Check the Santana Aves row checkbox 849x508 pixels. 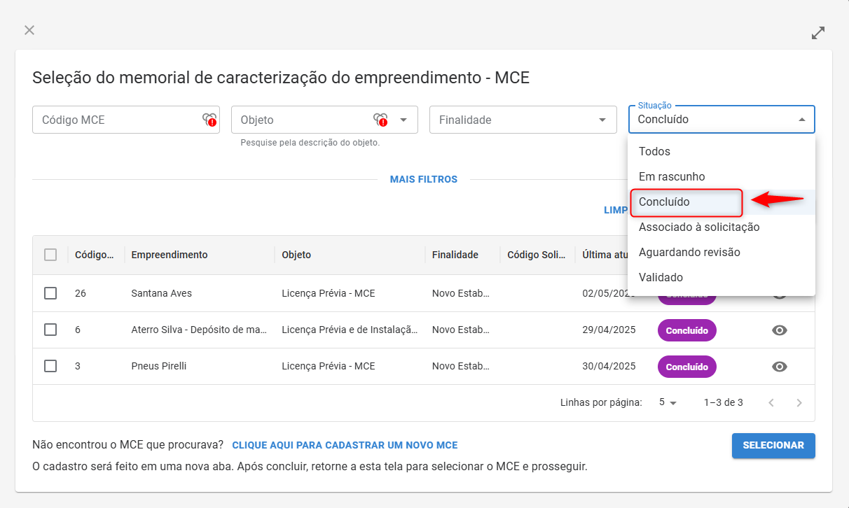(50, 293)
